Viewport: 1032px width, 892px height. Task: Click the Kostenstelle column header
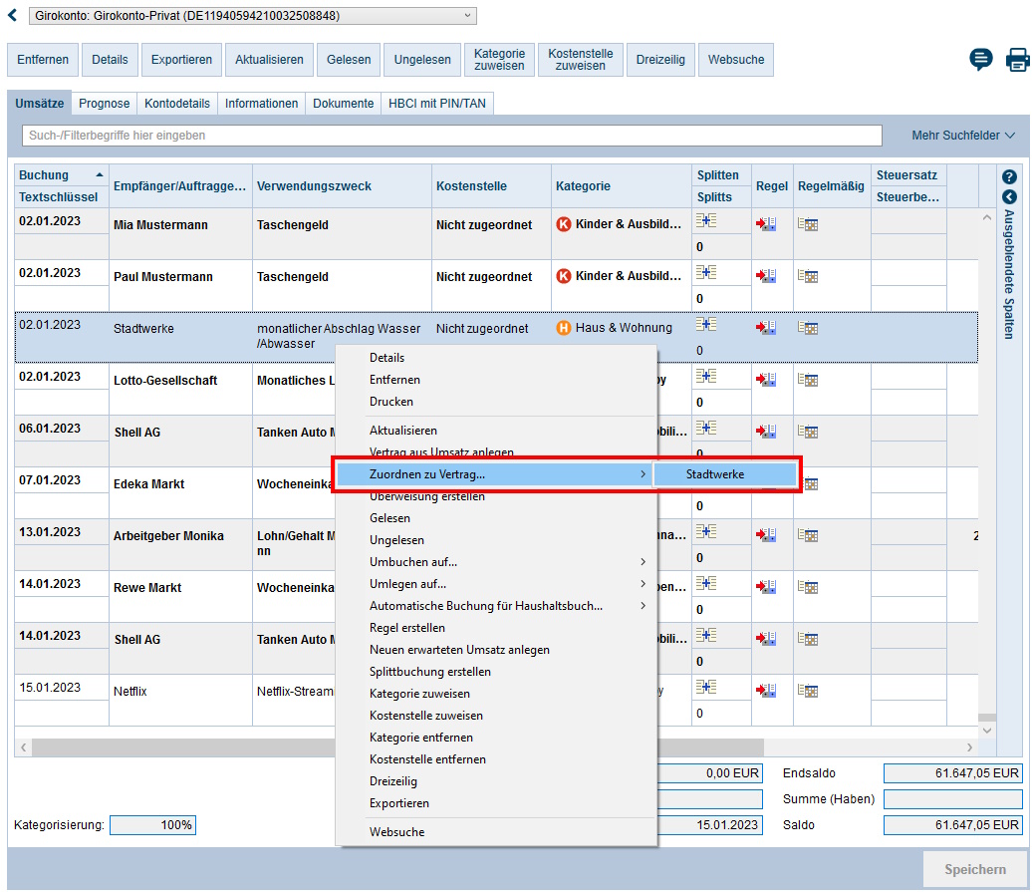(x=492, y=186)
